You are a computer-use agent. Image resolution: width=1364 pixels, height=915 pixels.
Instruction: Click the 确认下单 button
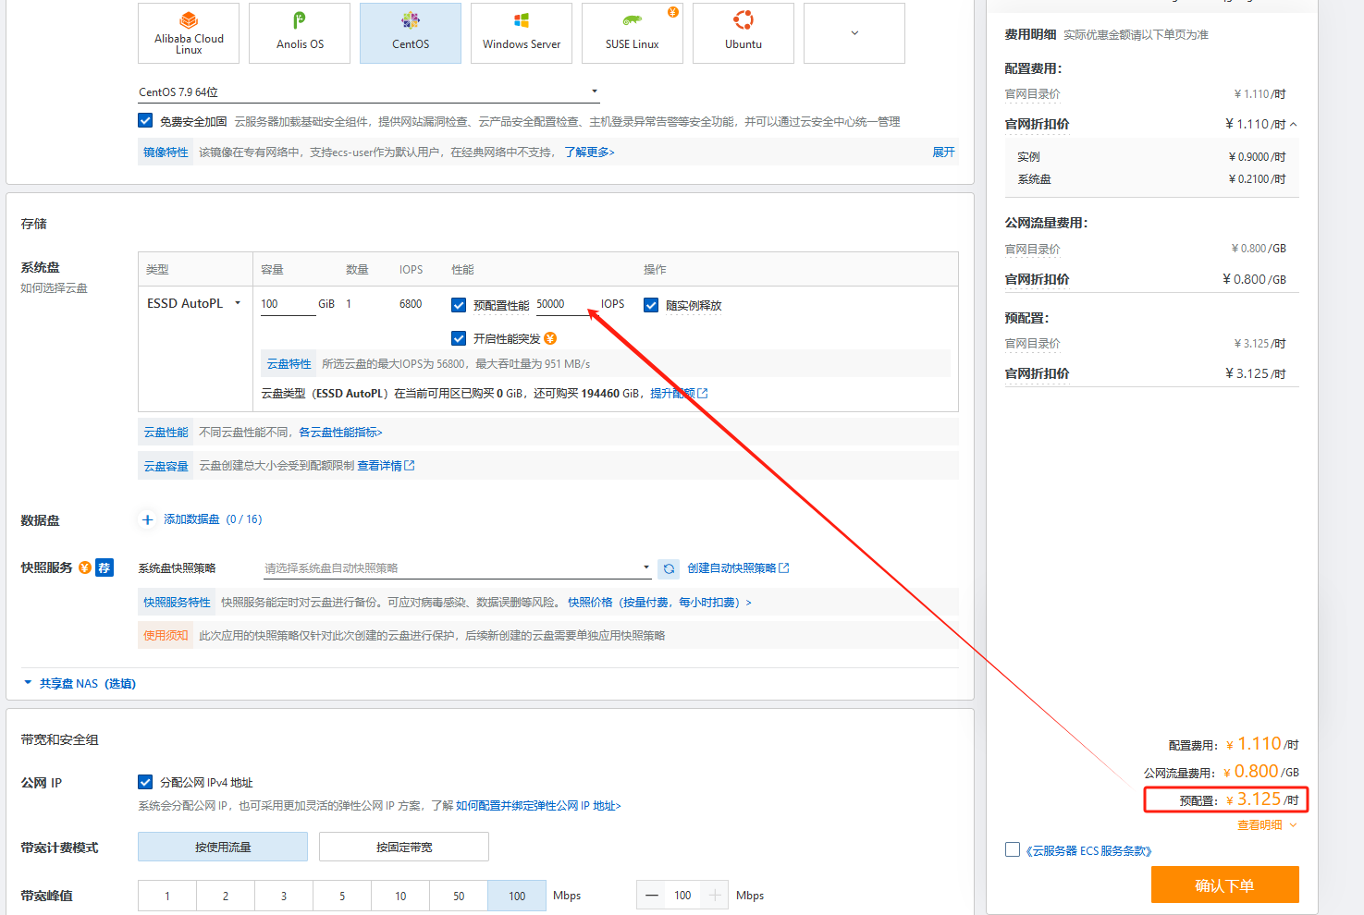(1224, 884)
